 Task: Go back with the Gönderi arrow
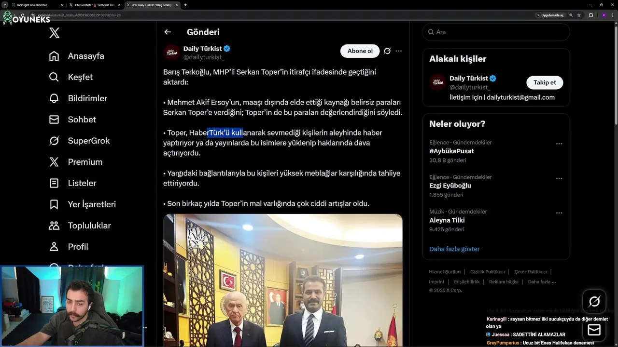point(168,32)
